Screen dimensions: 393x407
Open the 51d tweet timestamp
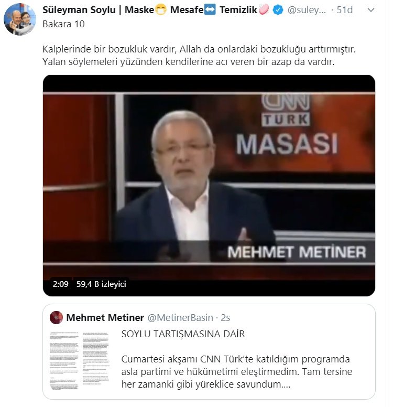344,10
